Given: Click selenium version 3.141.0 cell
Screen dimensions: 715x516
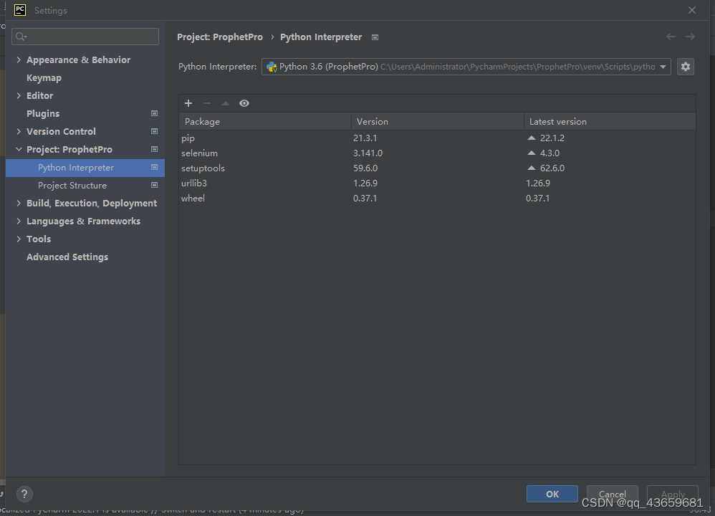Looking at the screenshot, I should (368, 153).
